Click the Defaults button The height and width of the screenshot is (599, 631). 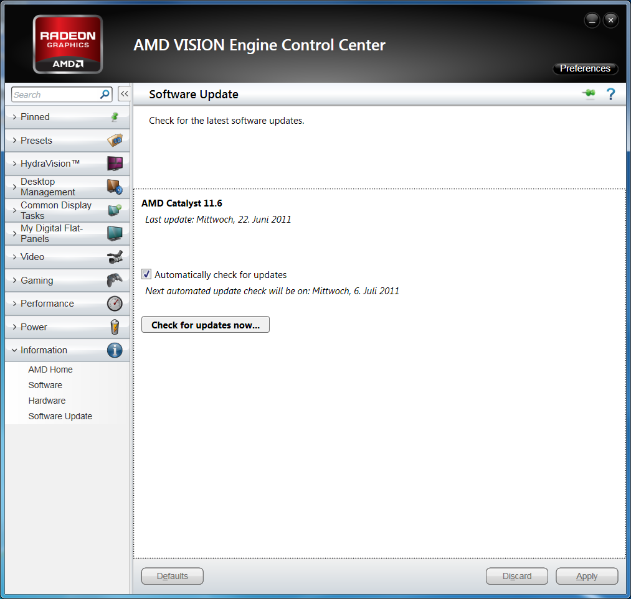point(173,576)
